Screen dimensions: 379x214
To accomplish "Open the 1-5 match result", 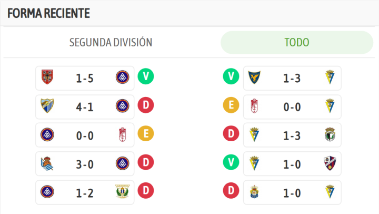I will (85, 78).
